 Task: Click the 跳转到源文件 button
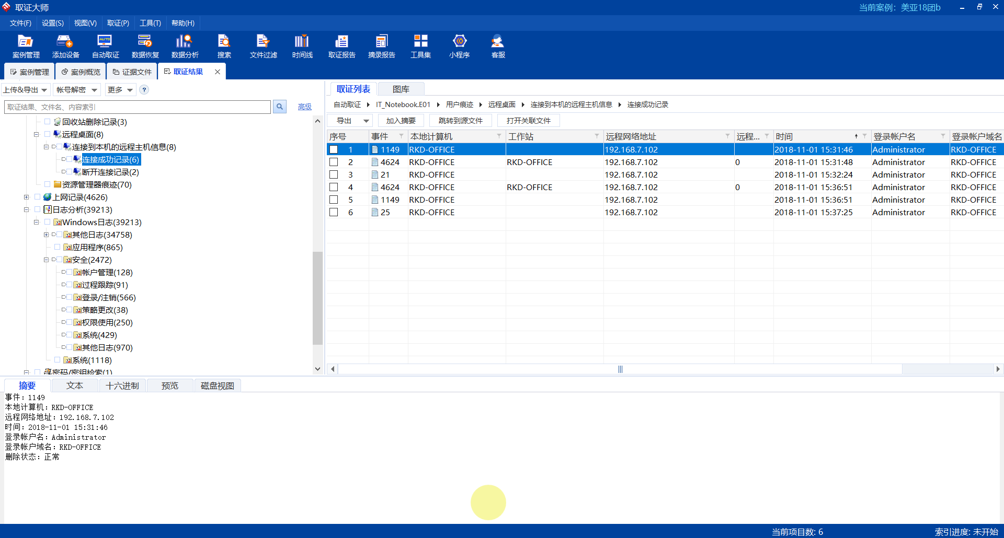461,121
